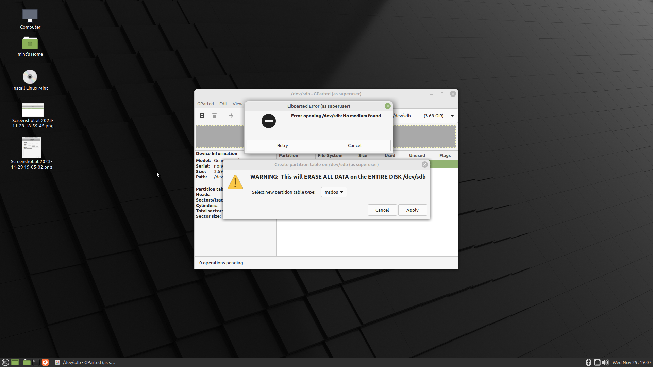Click the Unused column header
This screenshot has width=653, height=367.
pyautogui.click(x=417, y=155)
